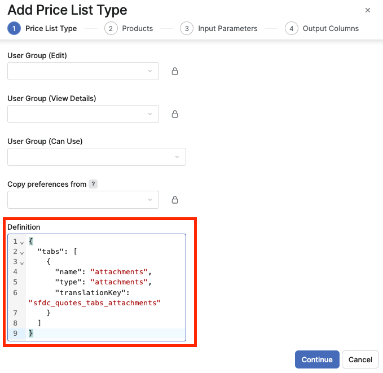Fold the "tabs" array on line 2
Viewport: 383px width, 373px height.
coord(22,252)
